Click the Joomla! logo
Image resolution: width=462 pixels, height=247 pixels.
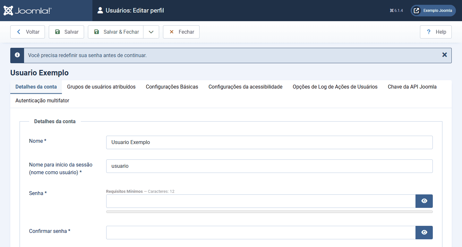pos(28,11)
